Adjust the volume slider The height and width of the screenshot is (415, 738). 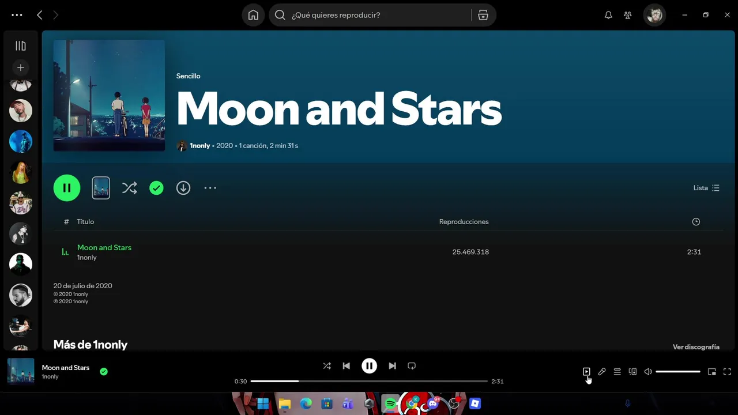[x=678, y=372]
